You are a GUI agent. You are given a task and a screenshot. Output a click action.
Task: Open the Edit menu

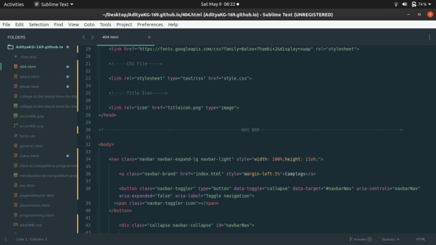[x=19, y=24]
